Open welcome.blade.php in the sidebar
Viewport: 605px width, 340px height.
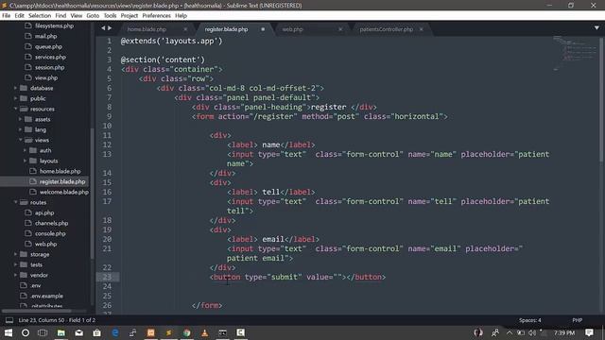64,192
